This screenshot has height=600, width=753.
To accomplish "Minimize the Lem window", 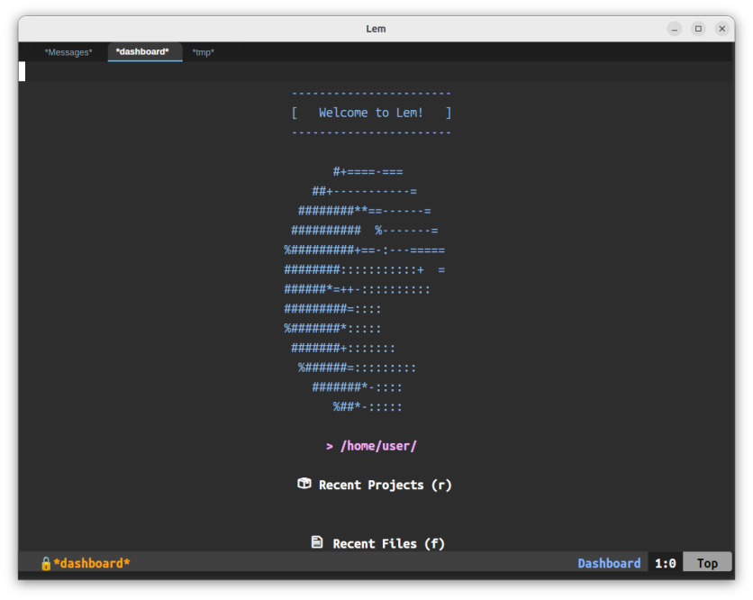I will 675,29.
